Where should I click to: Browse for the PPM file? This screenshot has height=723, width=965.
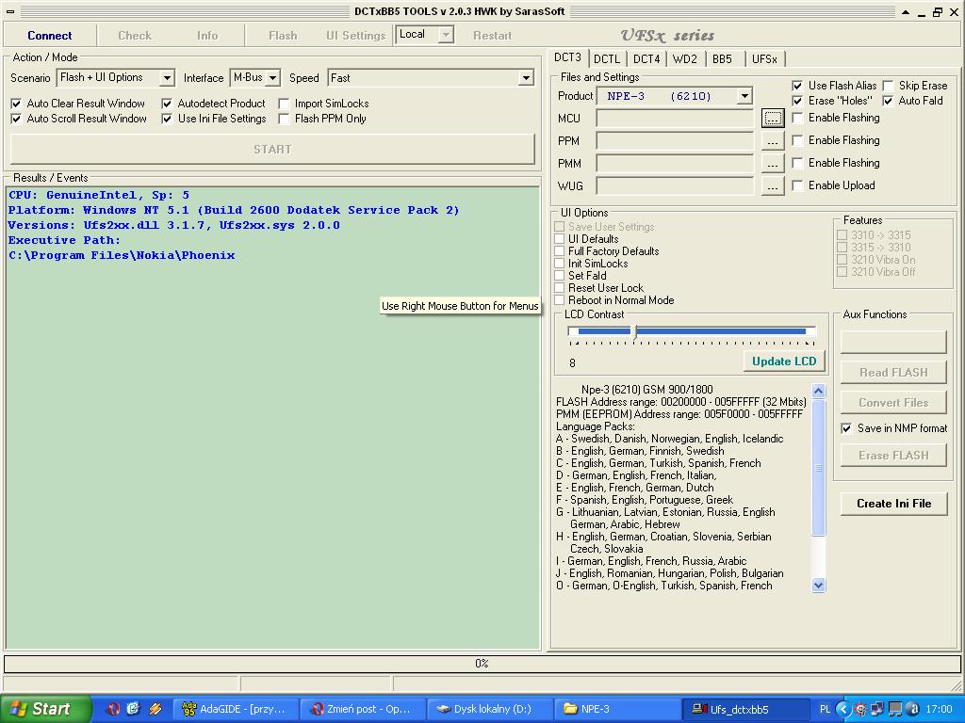click(773, 141)
